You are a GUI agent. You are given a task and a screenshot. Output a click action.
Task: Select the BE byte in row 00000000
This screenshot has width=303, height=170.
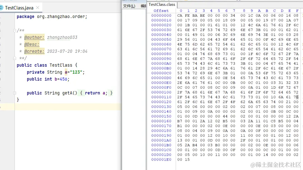point(202,15)
